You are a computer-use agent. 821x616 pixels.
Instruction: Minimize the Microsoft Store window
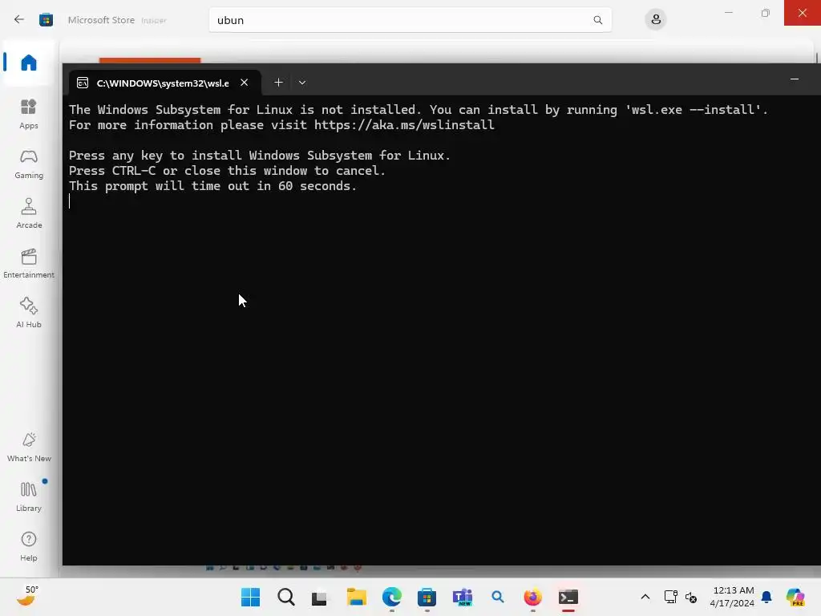coord(728,13)
